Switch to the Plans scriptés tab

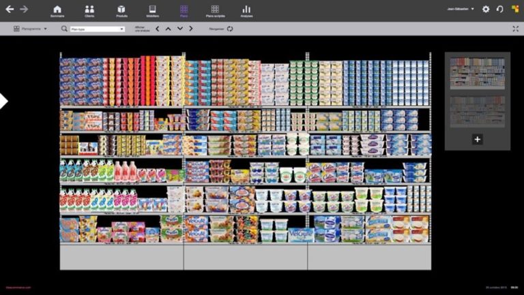tap(215, 11)
